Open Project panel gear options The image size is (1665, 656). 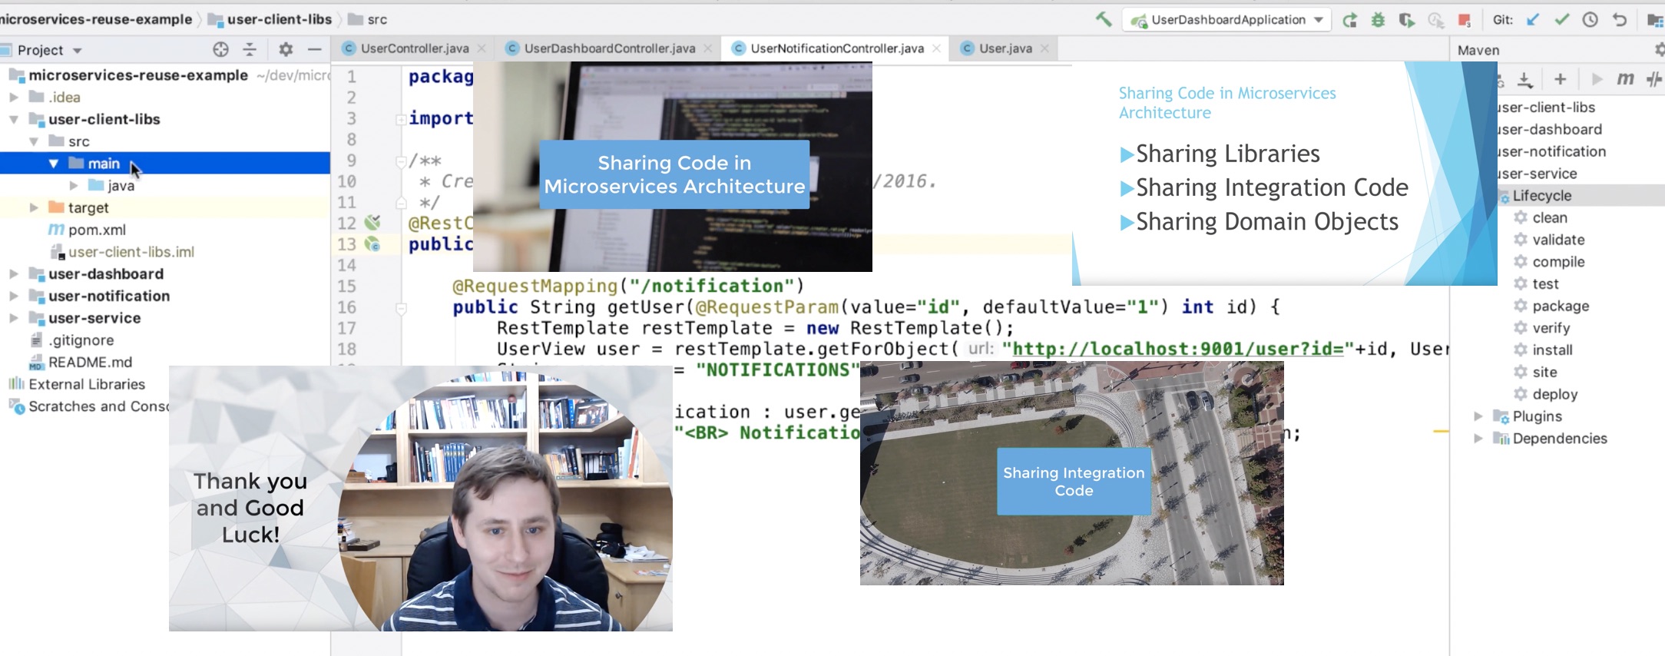pos(286,49)
